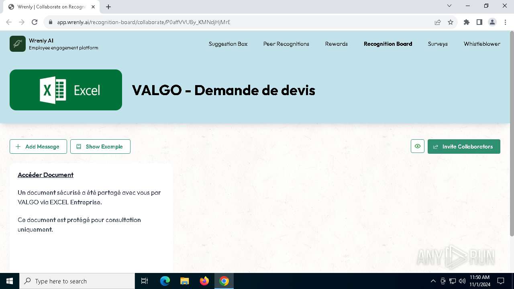The width and height of the screenshot is (514, 289).
Task: Click Add Message button
Action: [x=37, y=147]
